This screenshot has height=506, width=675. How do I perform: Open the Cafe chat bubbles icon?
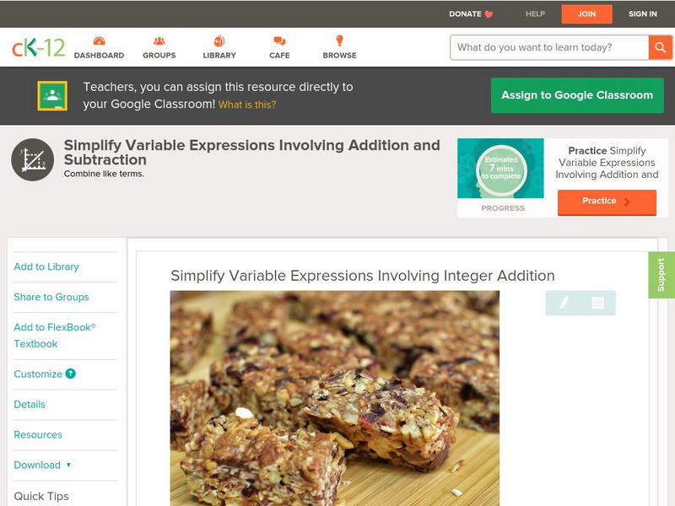click(279, 40)
